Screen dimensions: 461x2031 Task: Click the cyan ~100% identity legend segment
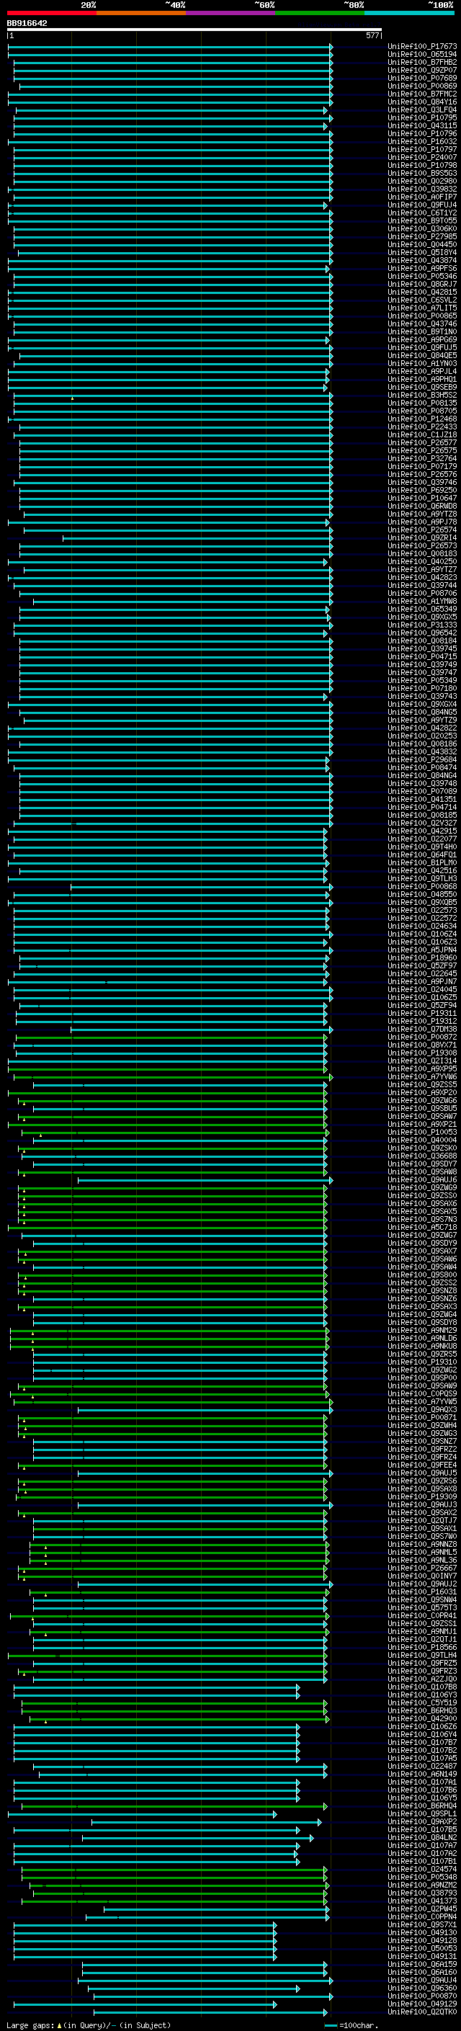(x=409, y=13)
